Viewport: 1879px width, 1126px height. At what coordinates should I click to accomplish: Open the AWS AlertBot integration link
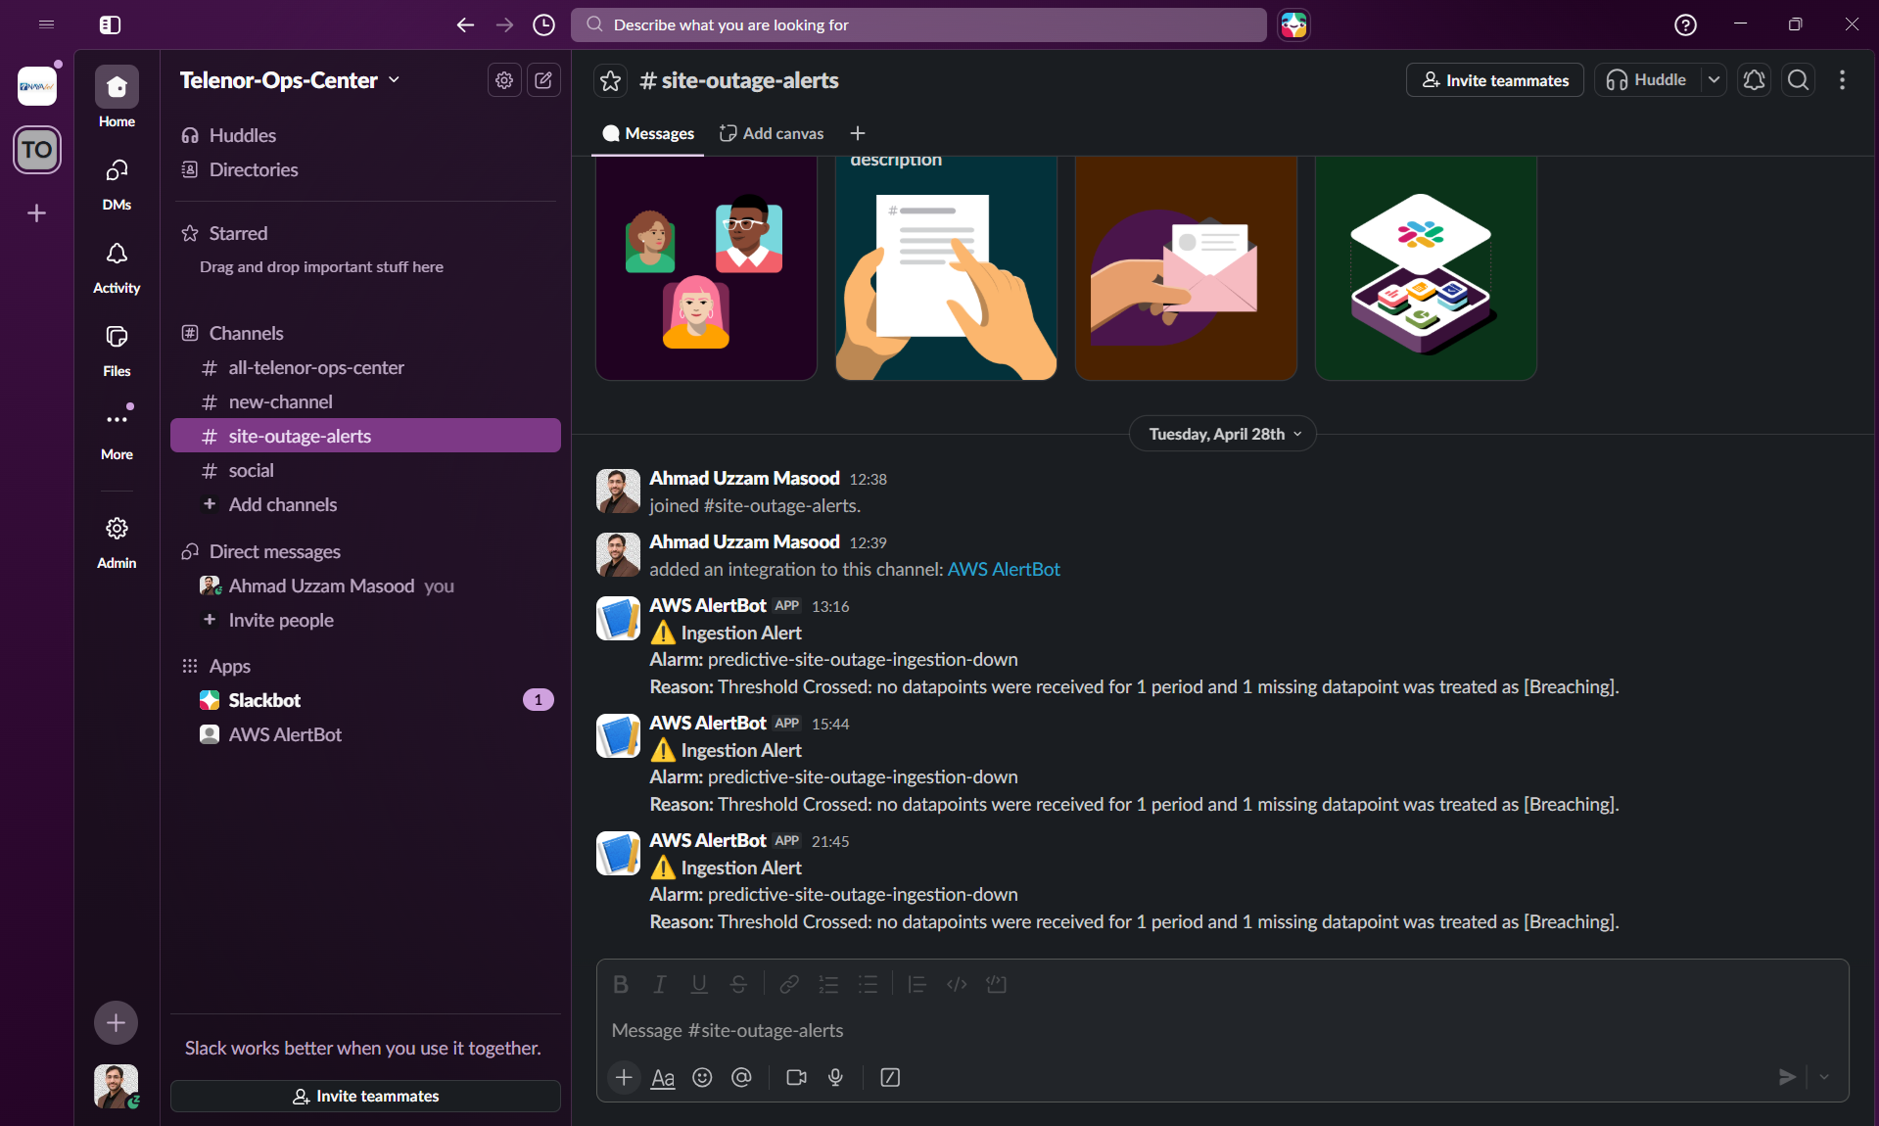1004,569
